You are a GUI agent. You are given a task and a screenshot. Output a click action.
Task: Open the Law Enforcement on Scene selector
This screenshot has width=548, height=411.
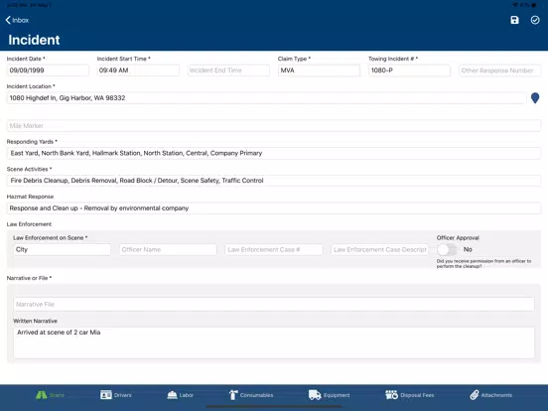coord(62,249)
